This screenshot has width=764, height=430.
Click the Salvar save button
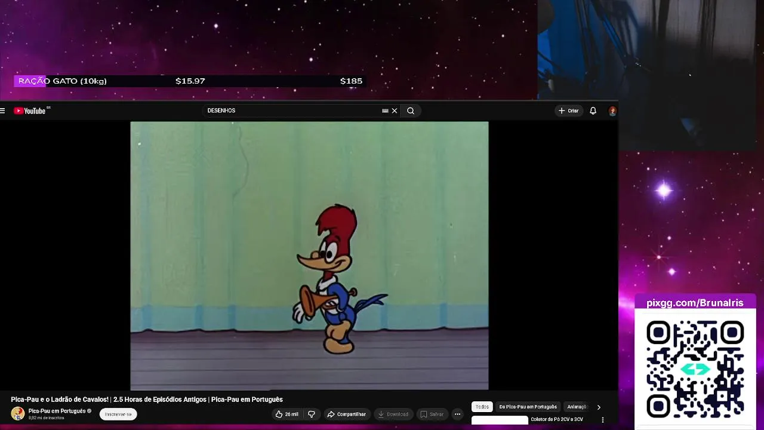coord(432,414)
